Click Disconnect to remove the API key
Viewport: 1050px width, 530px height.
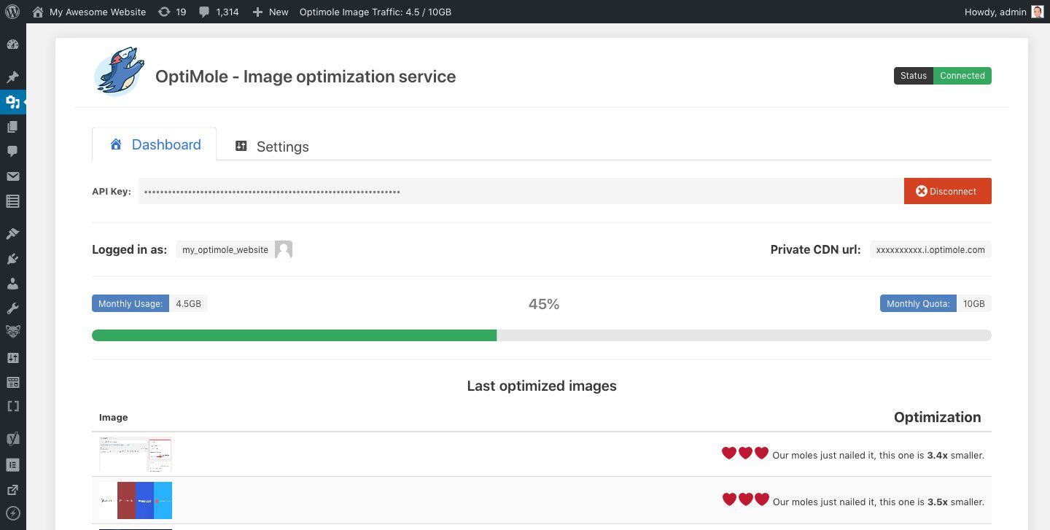947,191
